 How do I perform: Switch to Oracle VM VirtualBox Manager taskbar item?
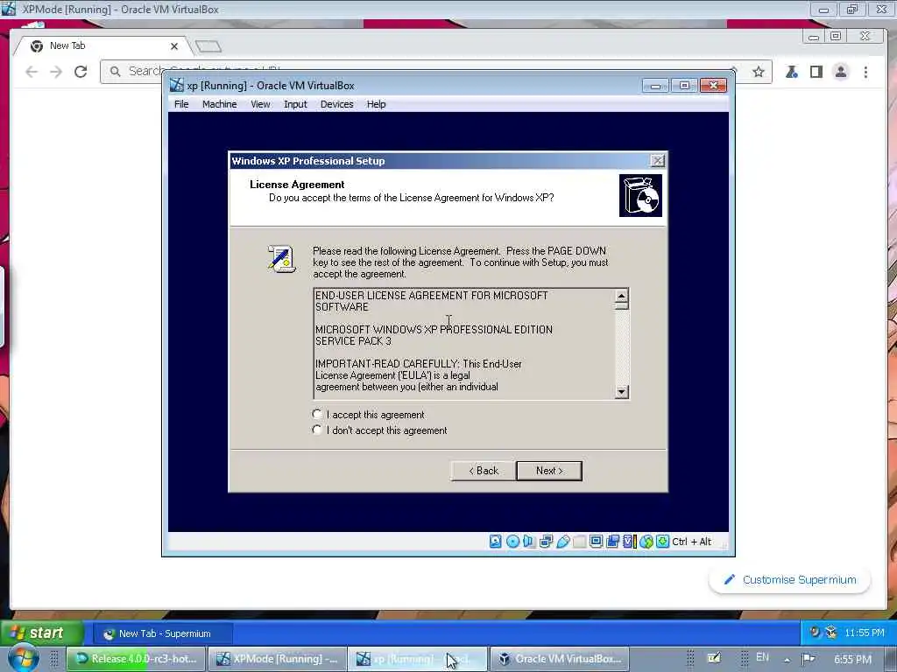point(560,659)
